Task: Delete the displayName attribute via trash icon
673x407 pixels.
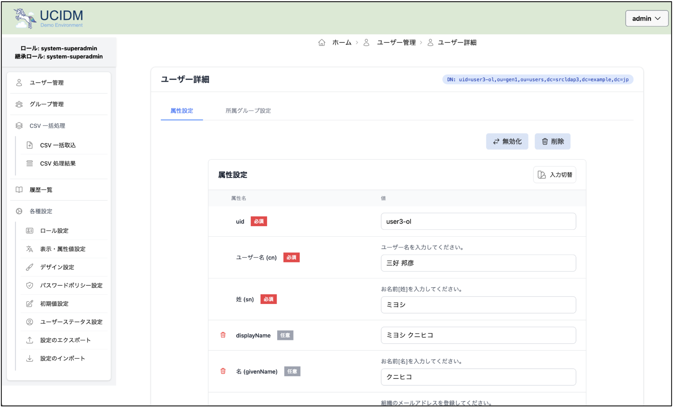Action: 223,335
